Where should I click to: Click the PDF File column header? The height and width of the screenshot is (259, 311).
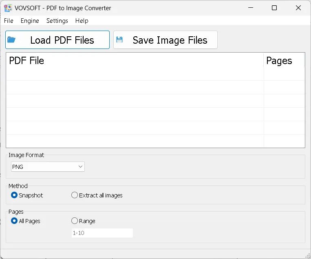(x=135, y=60)
